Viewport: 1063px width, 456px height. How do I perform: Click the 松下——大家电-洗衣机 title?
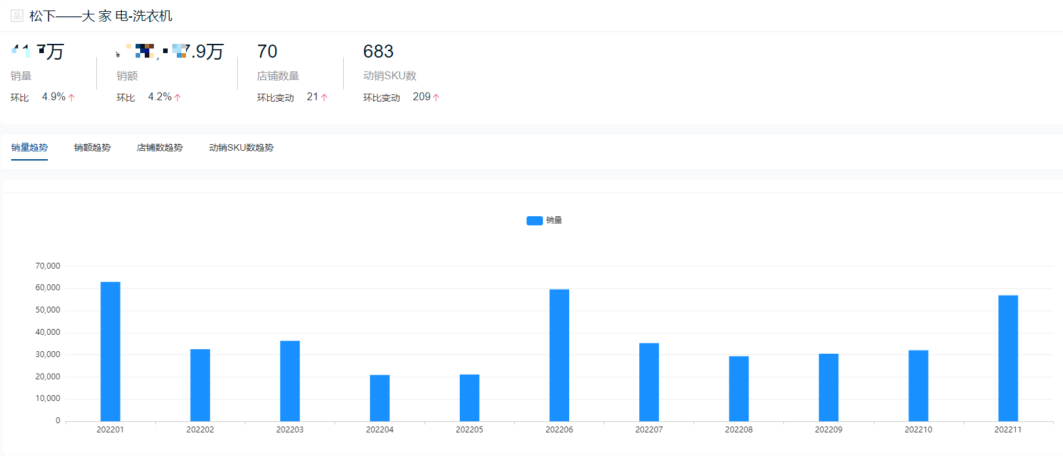(101, 16)
